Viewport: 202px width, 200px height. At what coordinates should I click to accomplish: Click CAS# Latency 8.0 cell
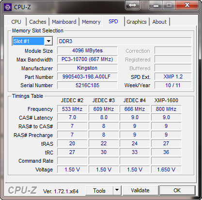104,118
